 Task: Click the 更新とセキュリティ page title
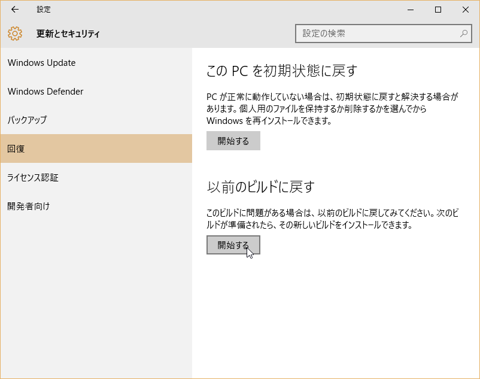[68, 34]
